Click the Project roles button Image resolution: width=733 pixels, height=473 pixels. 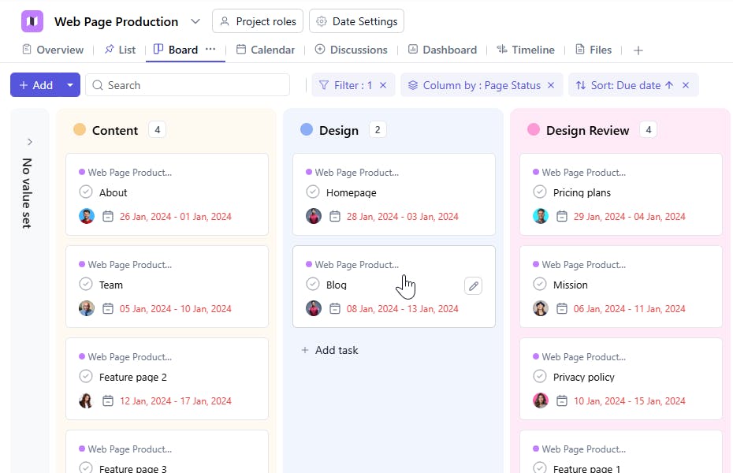[258, 21]
